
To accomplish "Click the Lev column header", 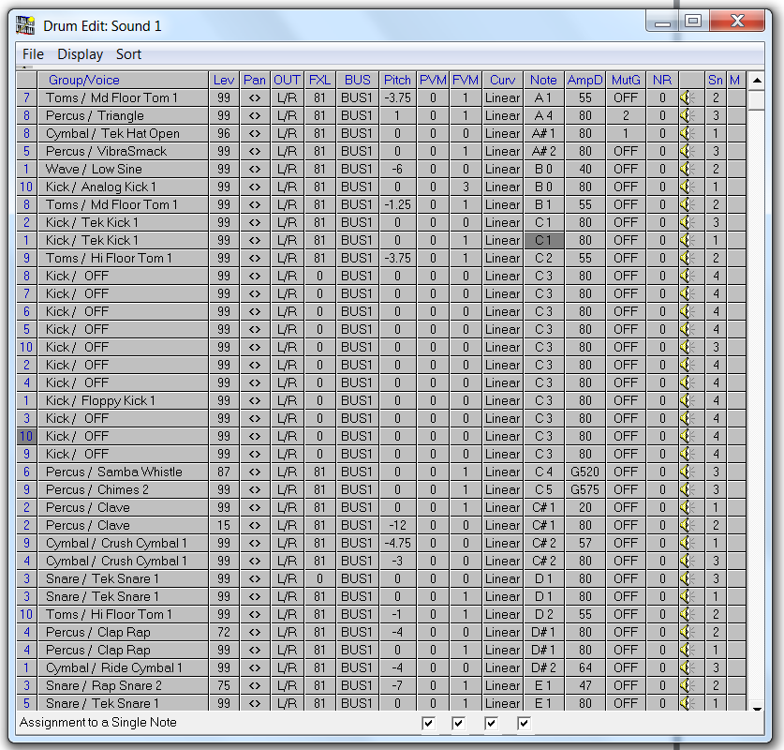I will [224, 80].
